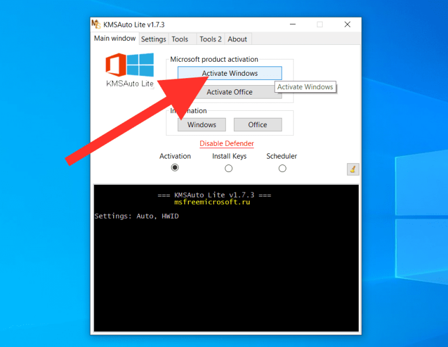Select the Install Keys radio button
The image size is (448, 347).
click(229, 169)
